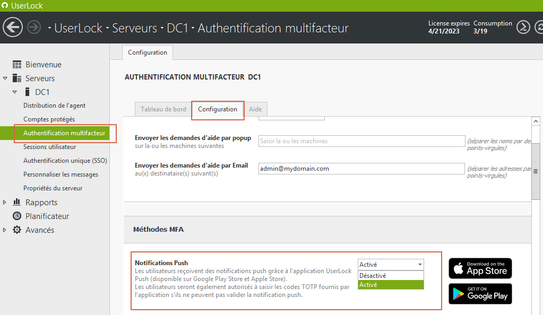Expand the Rapports tree node
Viewport: 543px width, 315px height.
tap(4, 202)
